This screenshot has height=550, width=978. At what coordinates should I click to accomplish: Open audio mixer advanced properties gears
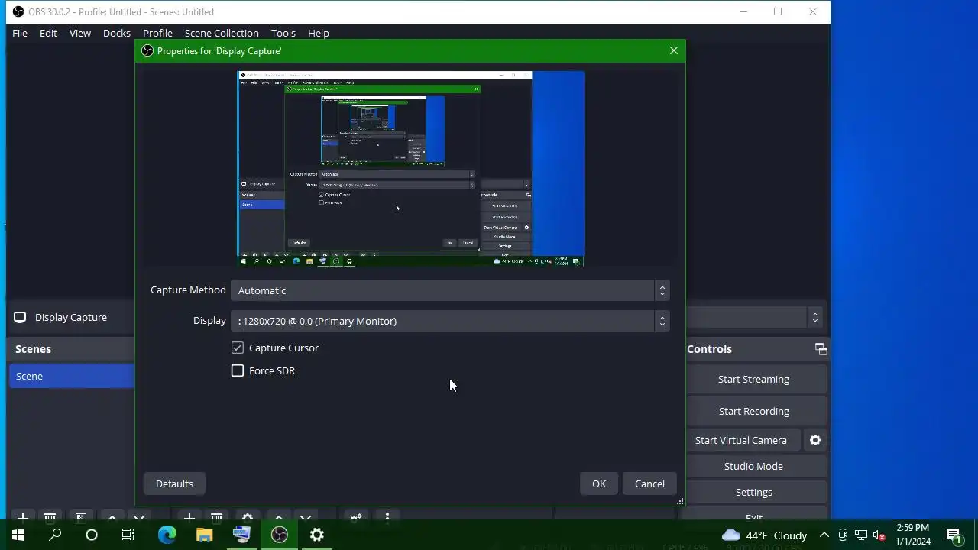[x=356, y=517]
